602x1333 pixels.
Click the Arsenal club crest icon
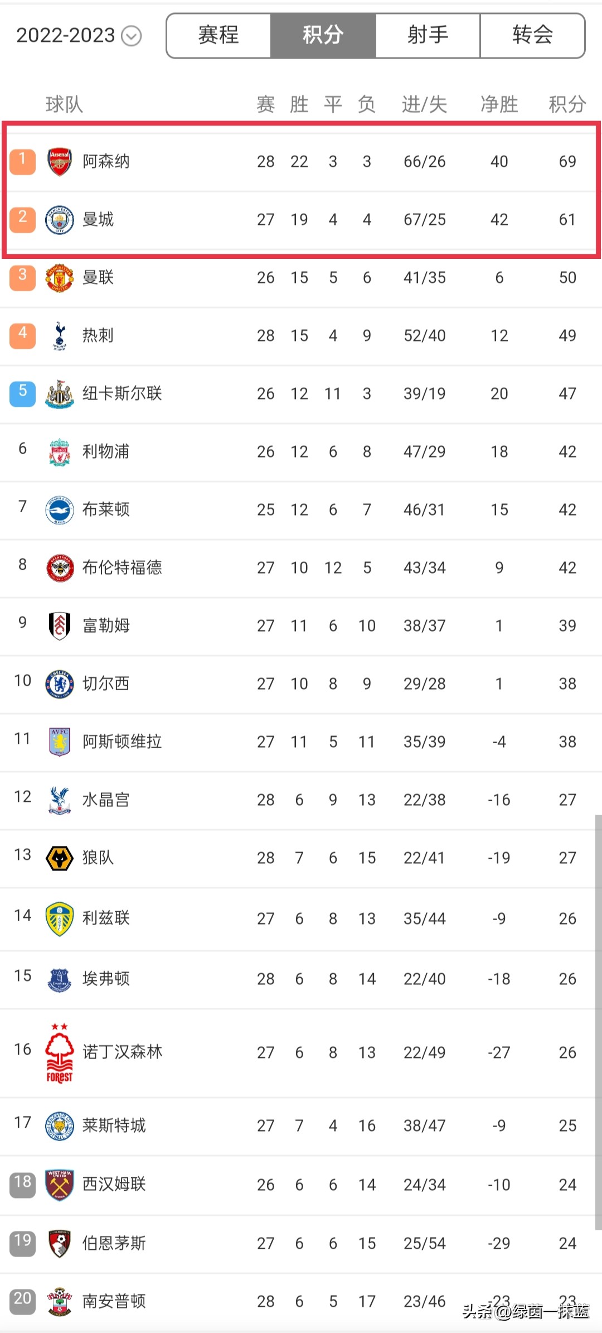pos(59,162)
